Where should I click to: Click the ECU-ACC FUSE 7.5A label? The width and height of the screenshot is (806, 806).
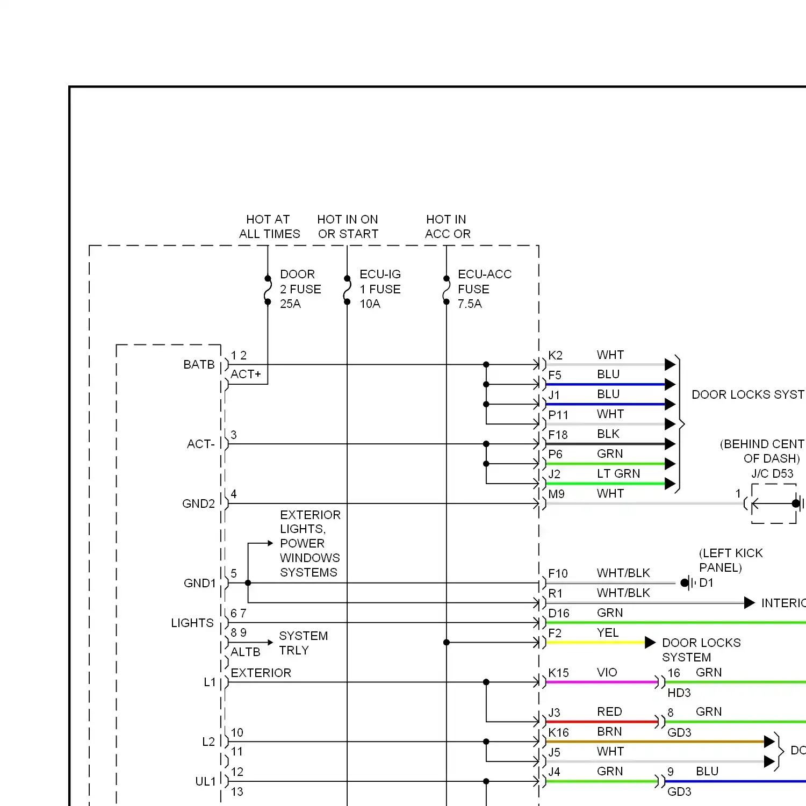(484, 289)
